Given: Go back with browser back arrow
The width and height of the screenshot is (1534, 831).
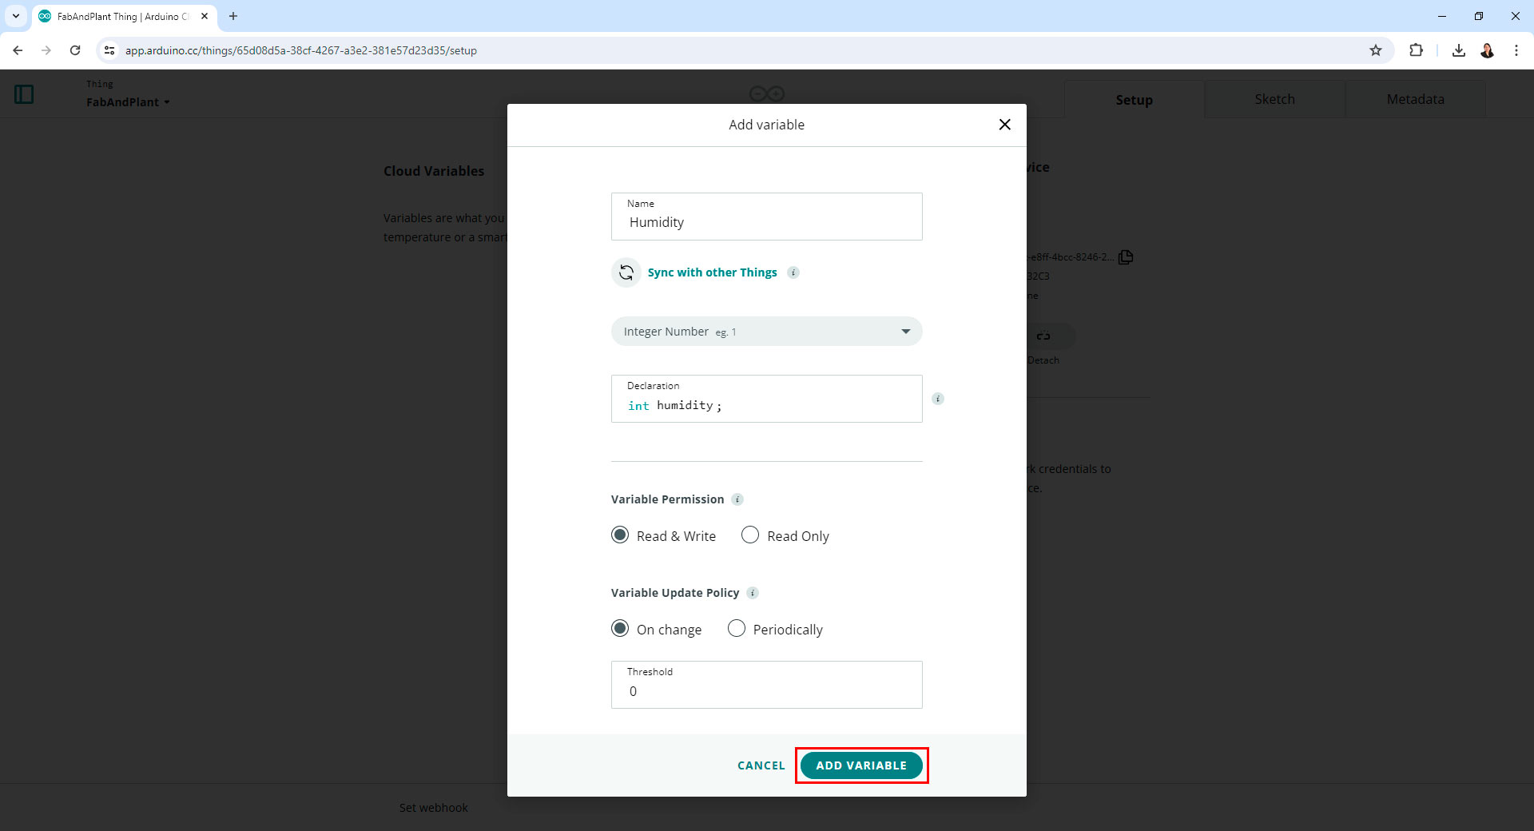Looking at the screenshot, I should 18,50.
